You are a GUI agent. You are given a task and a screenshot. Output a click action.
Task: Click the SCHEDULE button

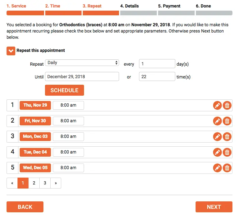point(64,90)
